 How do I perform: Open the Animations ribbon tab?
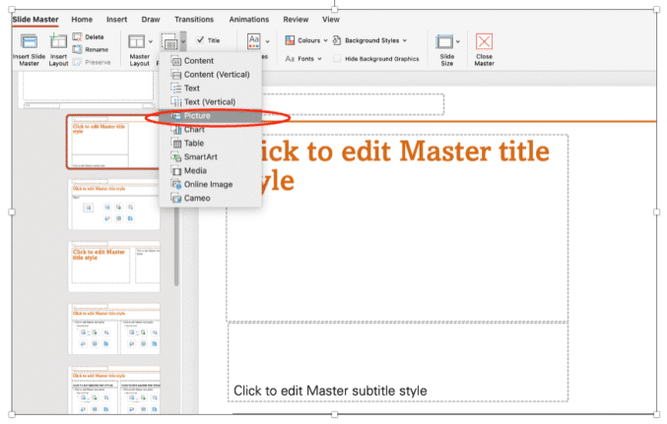coord(247,19)
